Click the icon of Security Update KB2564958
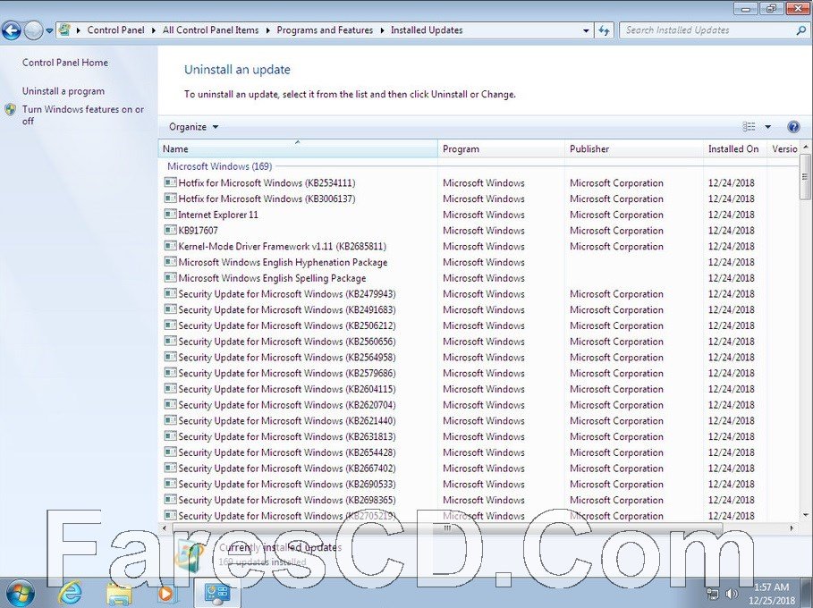The height and width of the screenshot is (608, 813). pyautogui.click(x=170, y=357)
